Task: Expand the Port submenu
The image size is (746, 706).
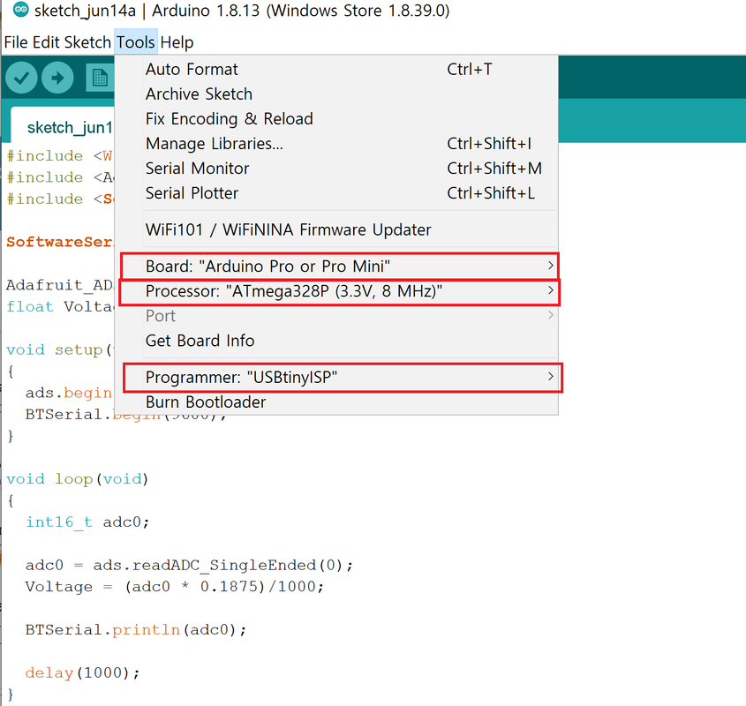Action: click(336, 316)
